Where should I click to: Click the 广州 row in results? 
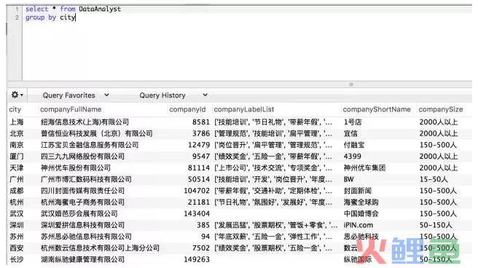[239, 179]
